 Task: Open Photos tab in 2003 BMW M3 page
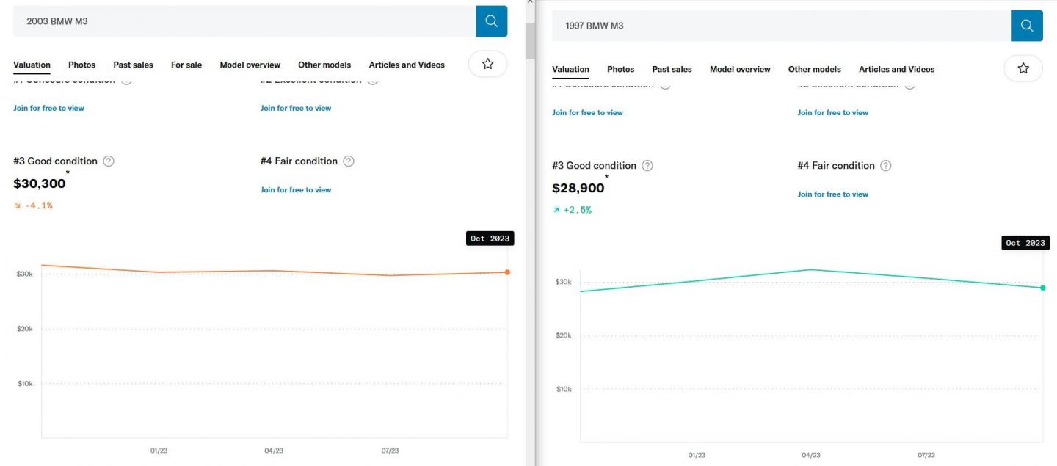(82, 65)
